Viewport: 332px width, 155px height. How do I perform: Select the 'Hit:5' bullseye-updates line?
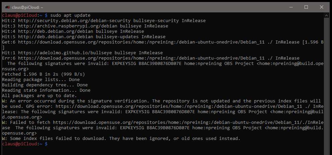84,37
